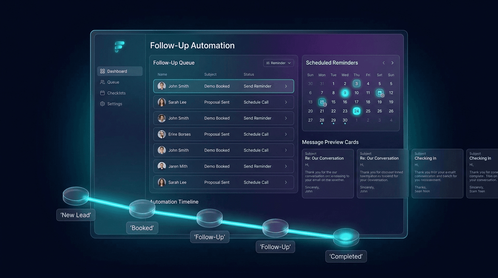The width and height of the screenshot is (498, 278).
Task: Pick date 28 with a dot below
Action: click(322, 120)
